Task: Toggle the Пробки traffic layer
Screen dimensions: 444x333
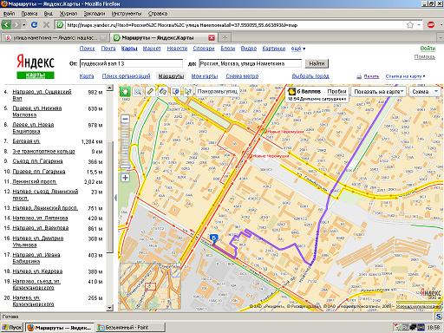Action: 336,91
